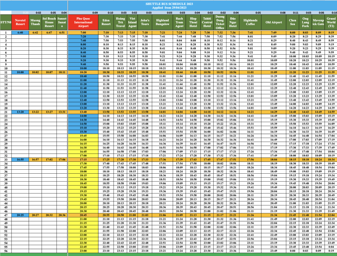Click the 'Hiep Thoai Hotel' column header
The width and height of the screenshot is (337, 256).
click(193, 22)
